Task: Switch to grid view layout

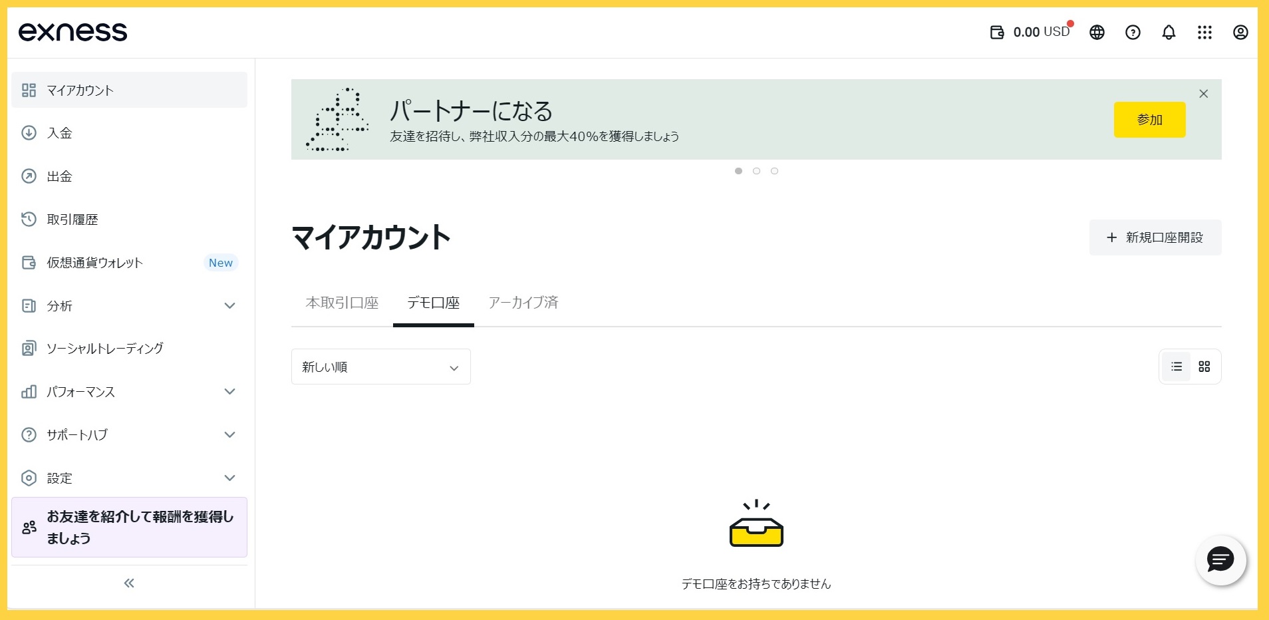Action: pos(1204,367)
